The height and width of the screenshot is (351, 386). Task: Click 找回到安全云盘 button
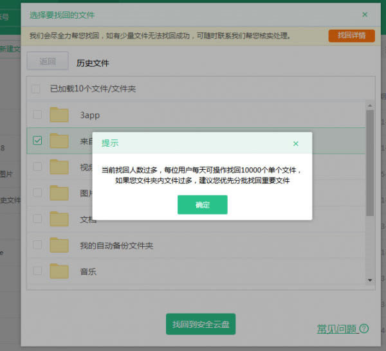200,325
